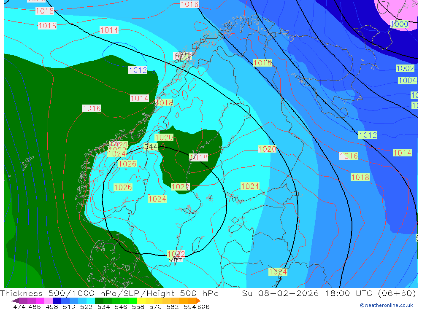
Task: Click the 594 legend value
Action: pos(190,306)
